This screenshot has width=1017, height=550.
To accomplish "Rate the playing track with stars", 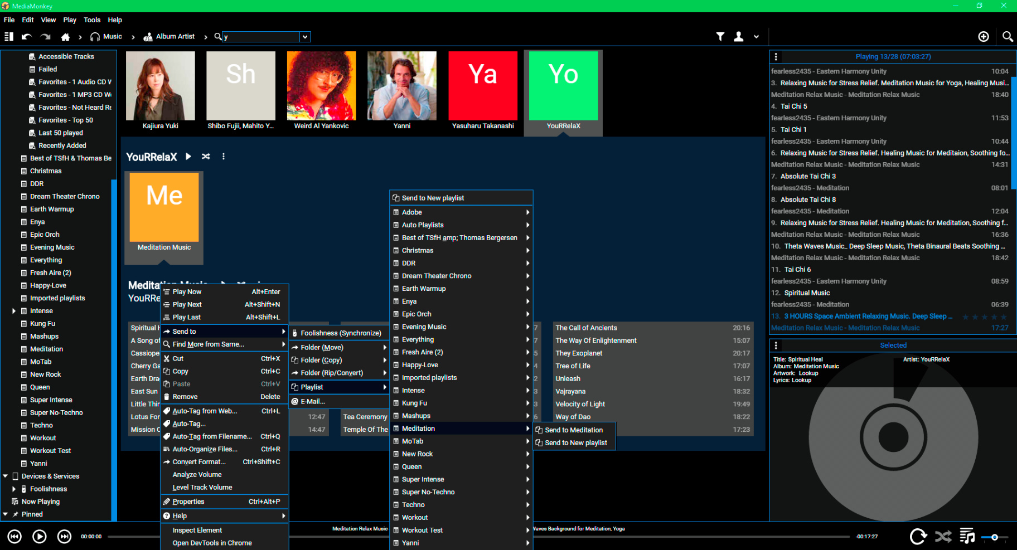I will pyautogui.click(x=985, y=317).
